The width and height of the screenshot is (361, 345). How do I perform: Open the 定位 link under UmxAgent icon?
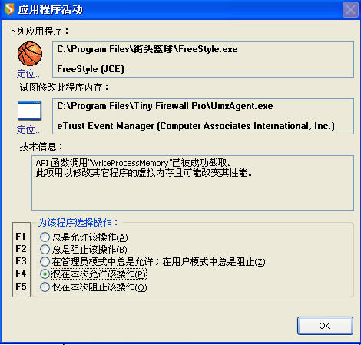pos(29,130)
